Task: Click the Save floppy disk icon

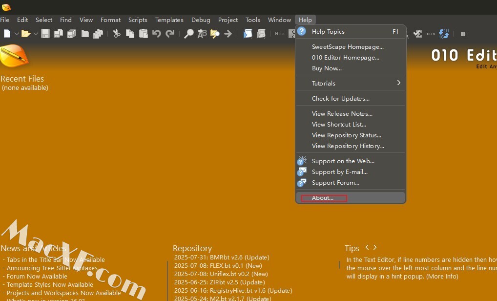Action: (45, 34)
